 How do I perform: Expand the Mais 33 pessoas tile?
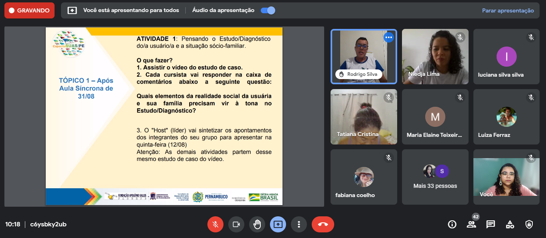435,177
